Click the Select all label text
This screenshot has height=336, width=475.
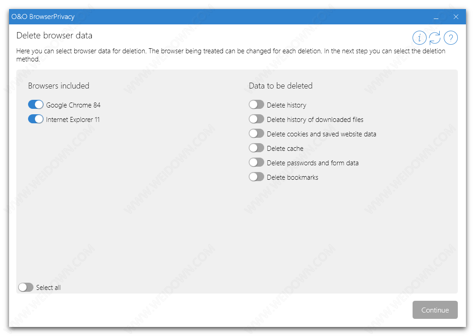pos(48,288)
